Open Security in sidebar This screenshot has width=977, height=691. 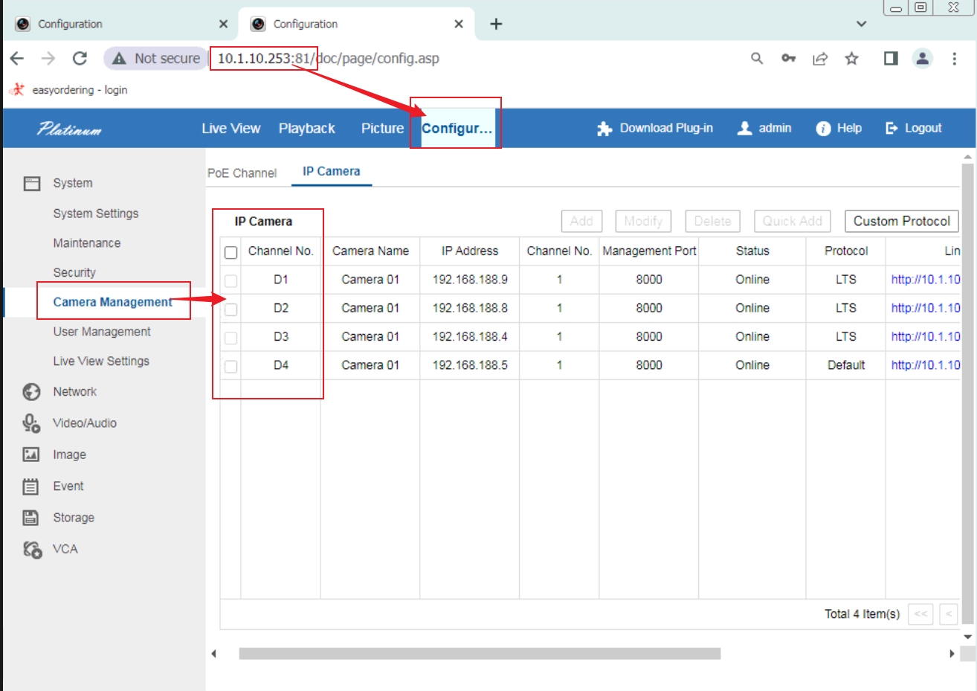tap(74, 272)
